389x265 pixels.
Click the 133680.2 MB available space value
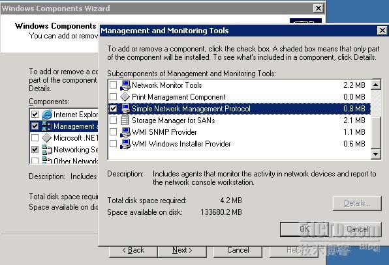[221, 212]
